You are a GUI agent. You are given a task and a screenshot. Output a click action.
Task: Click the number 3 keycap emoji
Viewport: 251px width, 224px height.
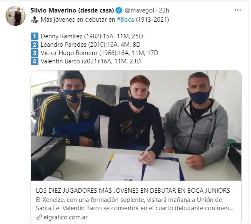(x=35, y=53)
